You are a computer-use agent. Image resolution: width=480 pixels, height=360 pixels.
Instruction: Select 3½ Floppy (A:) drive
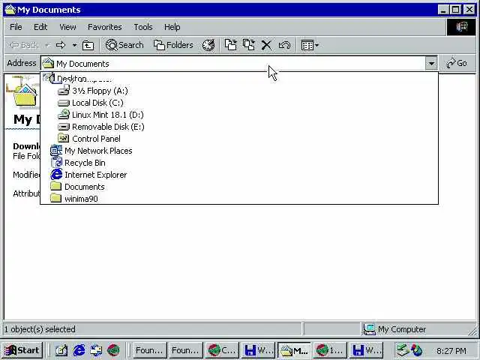tap(239, 91)
